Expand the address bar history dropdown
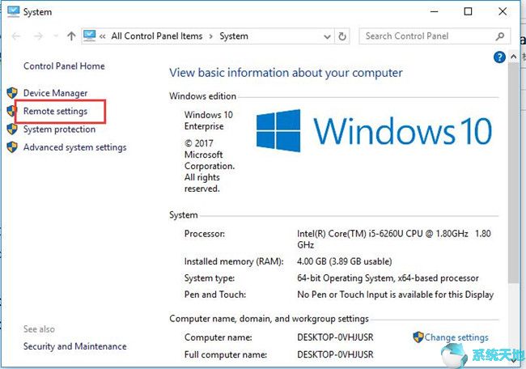 coord(327,36)
